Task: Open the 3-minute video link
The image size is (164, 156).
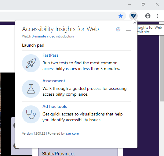Action: [44, 36]
